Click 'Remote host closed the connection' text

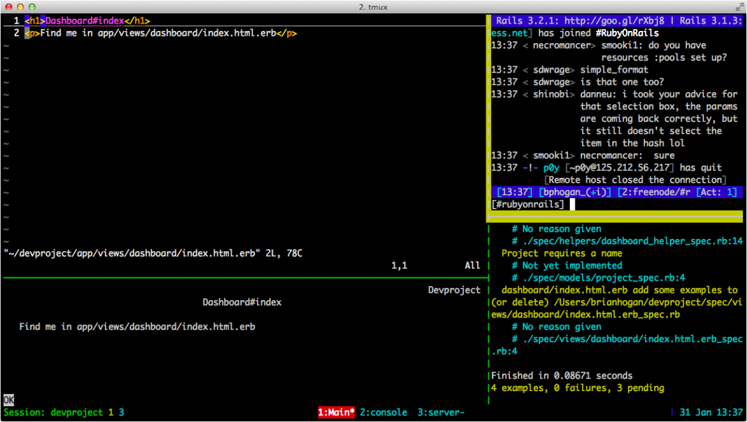pos(635,179)
